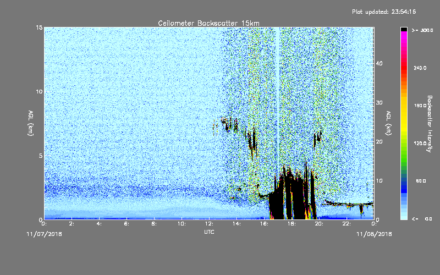The image size is (440, 275).
Task: Click the 30 kft tick label
Action: [x=379, y=103]
